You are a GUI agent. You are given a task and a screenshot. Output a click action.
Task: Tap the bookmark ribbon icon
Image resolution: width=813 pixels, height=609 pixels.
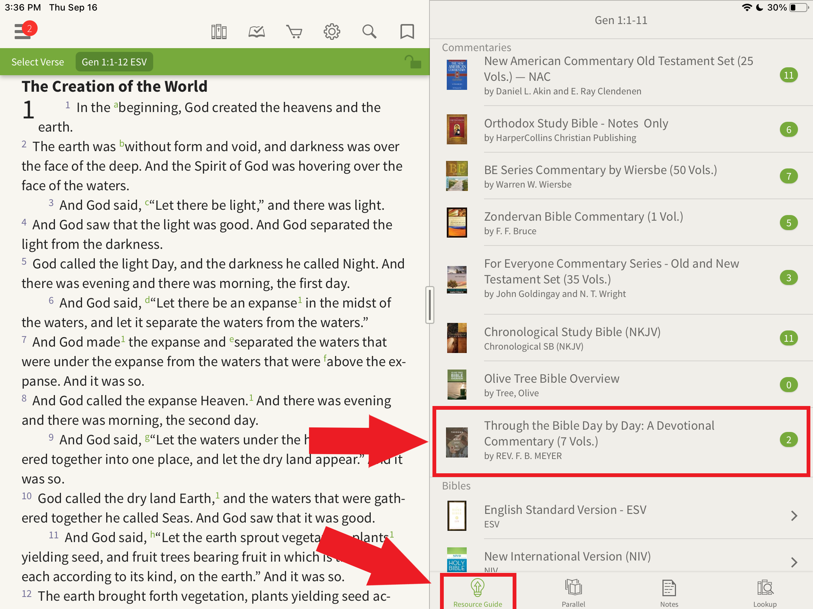point(407,32)
